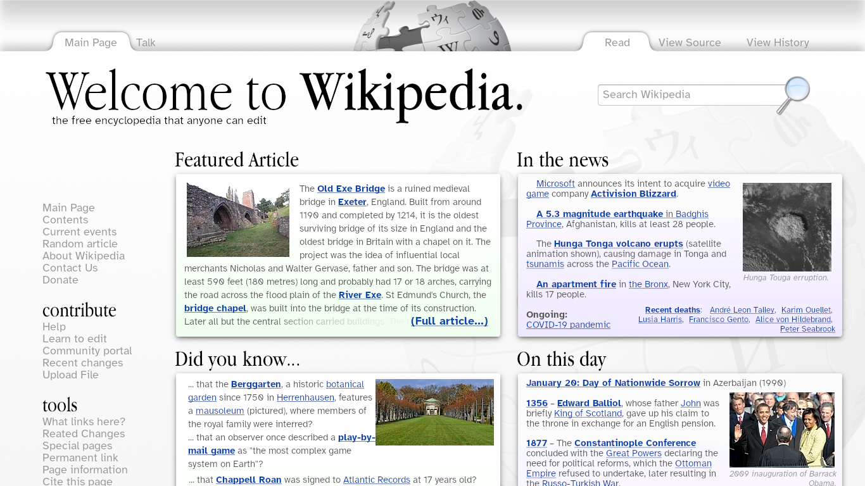Viewport: 865px width, 486px height.
Task: Click the COVID-19 pandemic ongoing link
Action: click(568, 325)
